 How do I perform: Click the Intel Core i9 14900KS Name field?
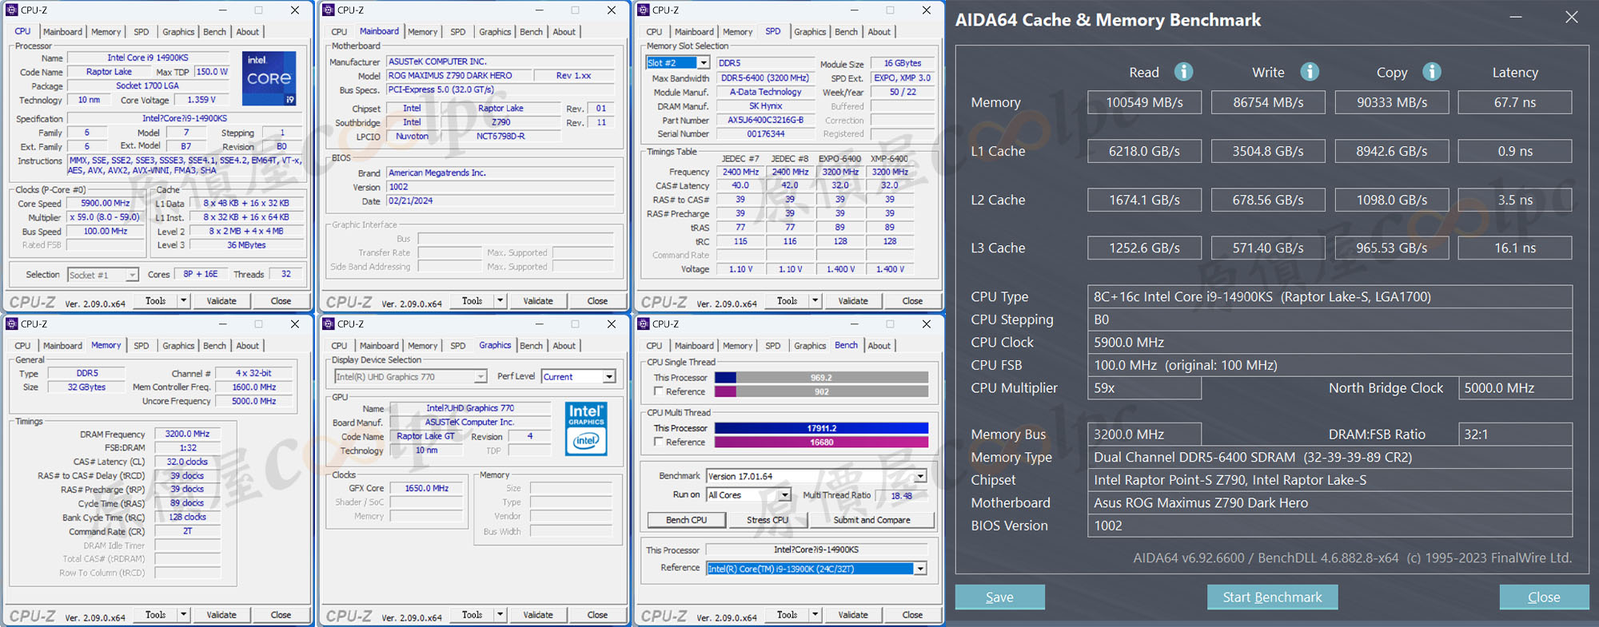coord(148,58)
